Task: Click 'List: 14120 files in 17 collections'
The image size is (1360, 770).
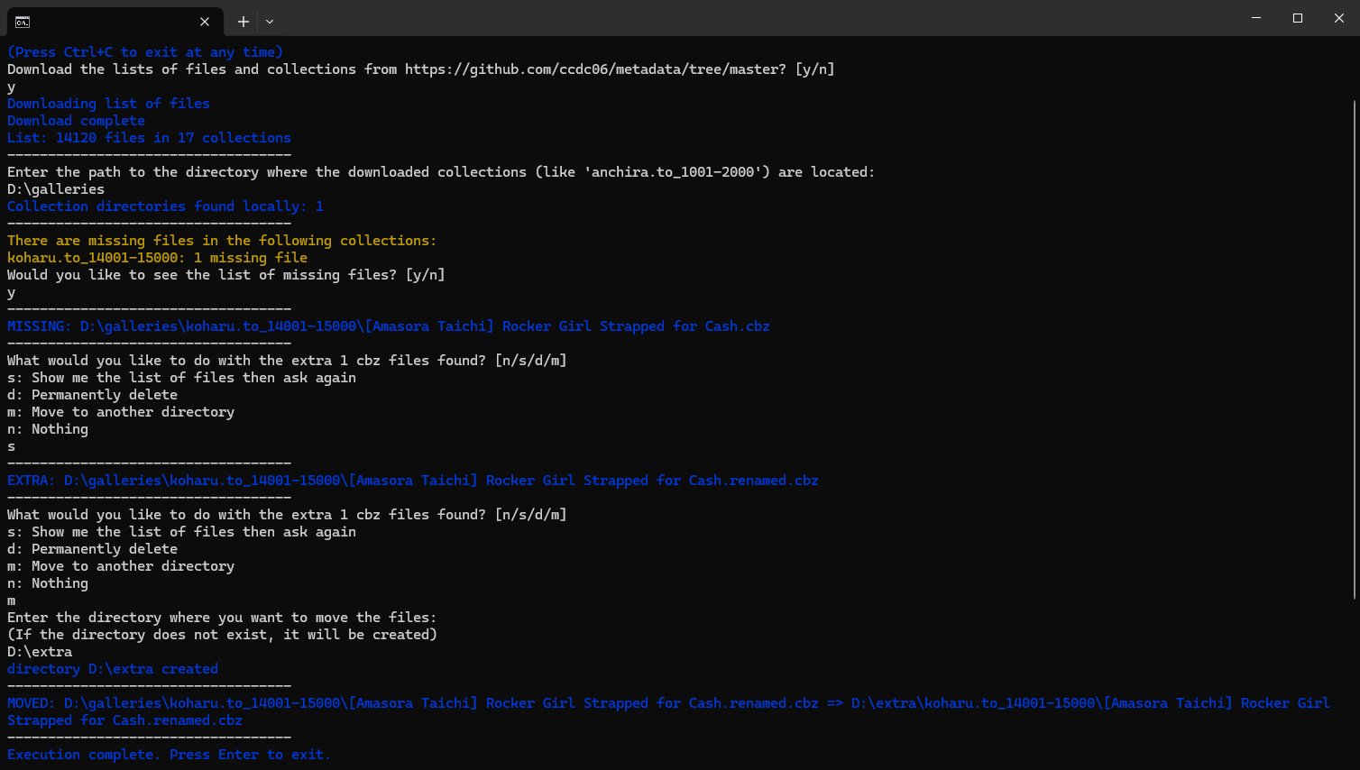Action: pyautogui.click(x=149, y=138)
